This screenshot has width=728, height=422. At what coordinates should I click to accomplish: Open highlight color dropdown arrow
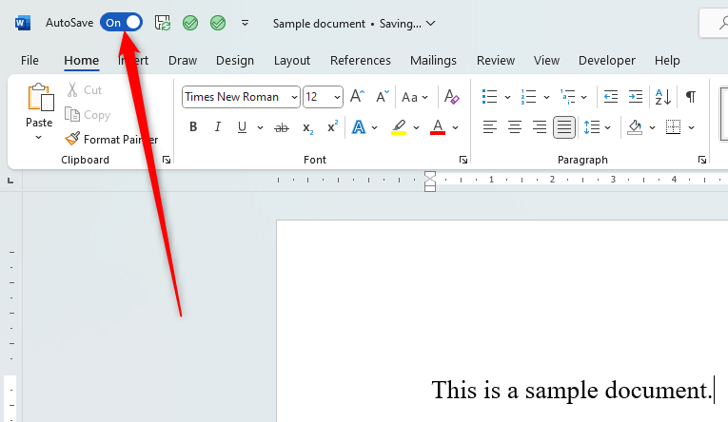click(416, 127)
